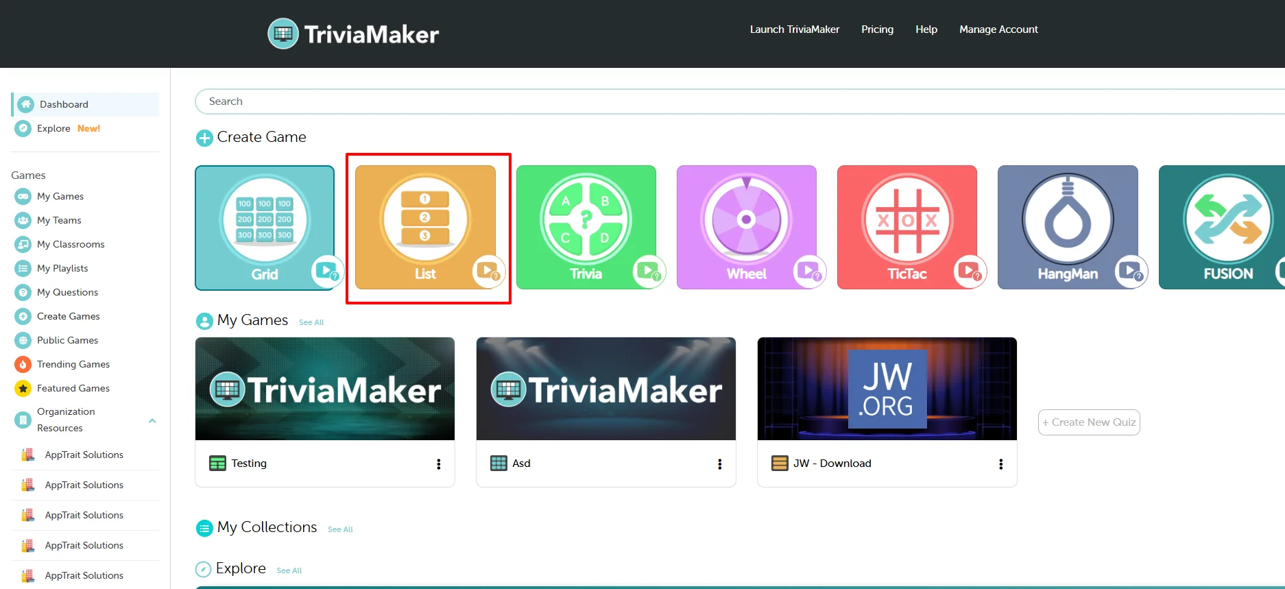The image size is (1285, 589).
Task: Open the Help menu item
Action: point(926,29)
